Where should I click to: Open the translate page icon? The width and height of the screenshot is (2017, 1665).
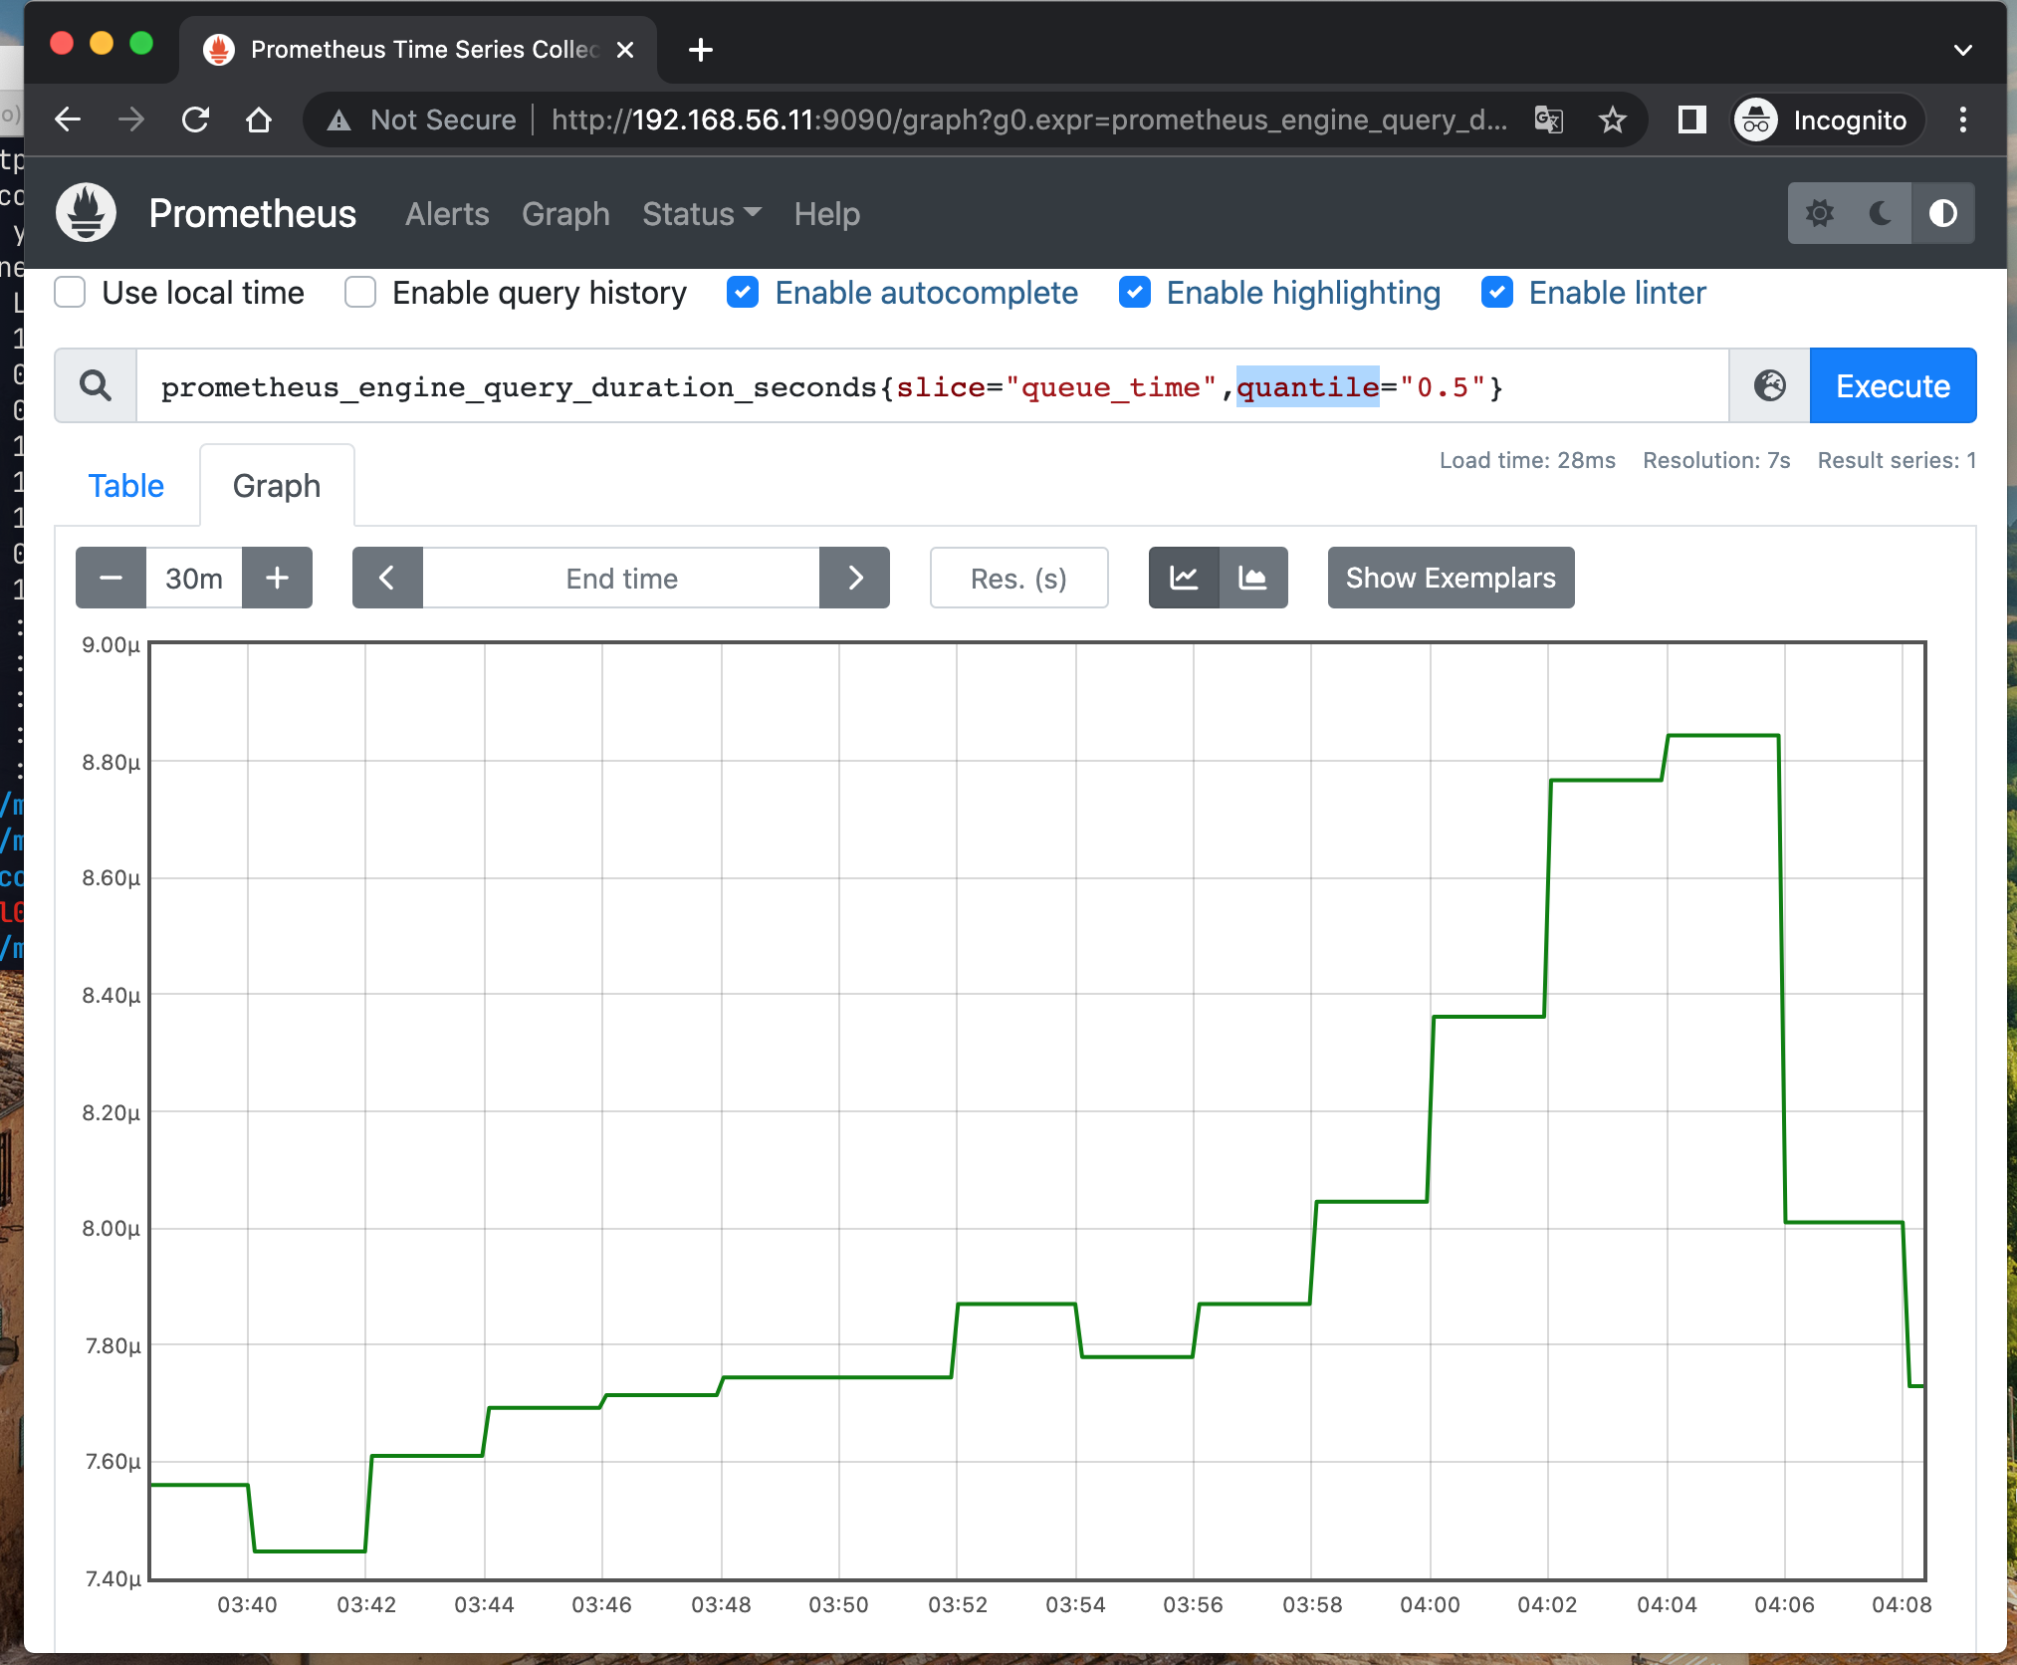tap(1548, 120)
